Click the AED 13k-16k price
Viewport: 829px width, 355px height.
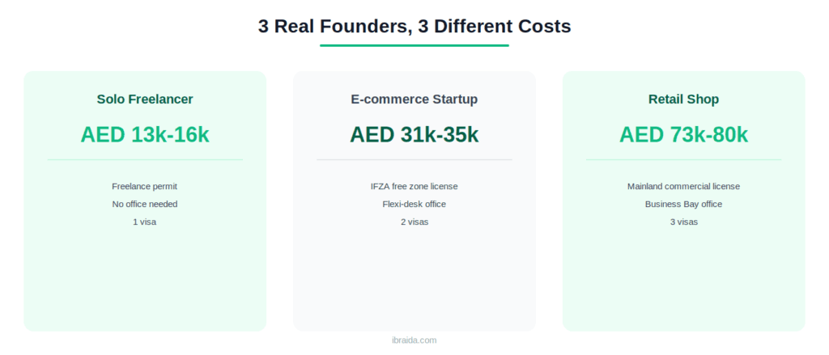tap(145, 135)
